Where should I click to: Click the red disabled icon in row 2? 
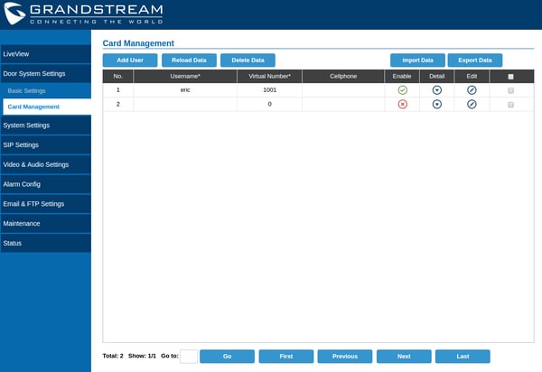pos(402,105)
